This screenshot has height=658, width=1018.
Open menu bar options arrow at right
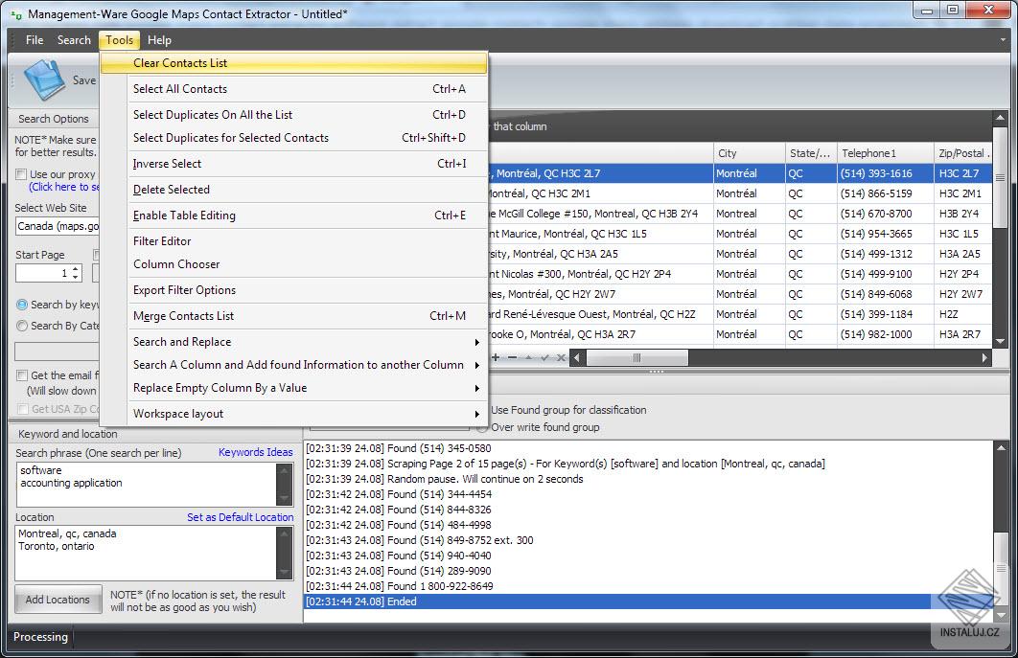tap(1003, 40)
